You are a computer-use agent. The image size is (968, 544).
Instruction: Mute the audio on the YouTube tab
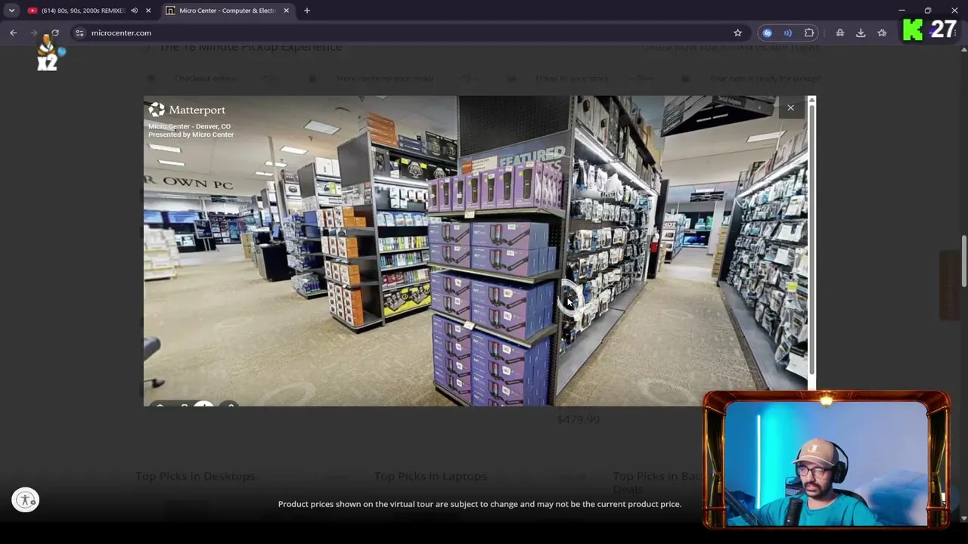(x=134, y=11)
